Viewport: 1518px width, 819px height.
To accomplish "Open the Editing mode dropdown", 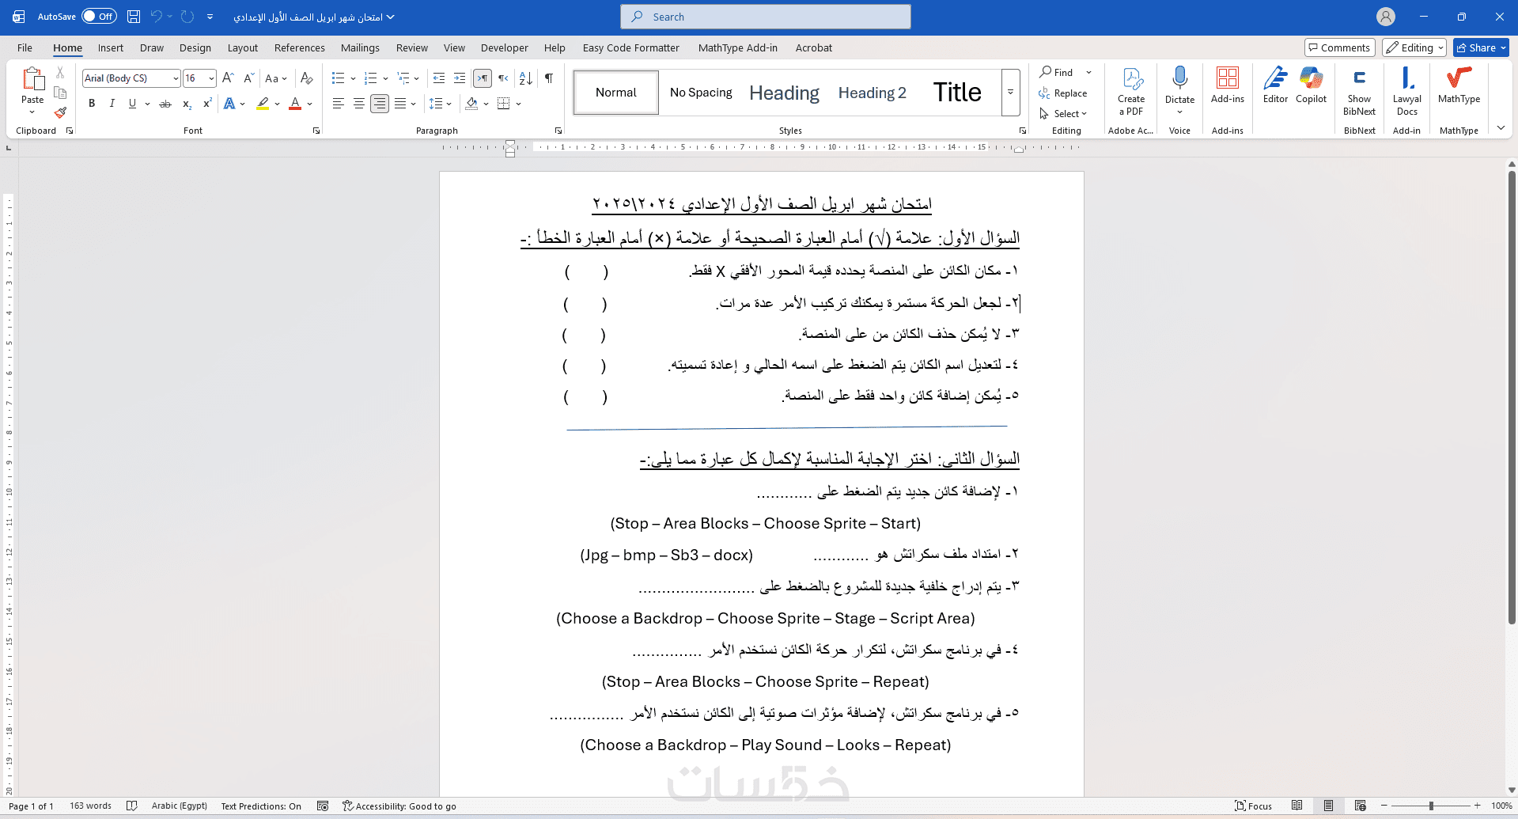I will [x=1414, y=47].
